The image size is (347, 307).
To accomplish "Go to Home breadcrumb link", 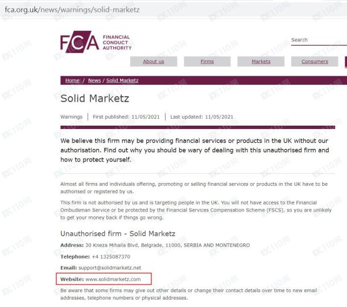I will click(72, 80).
